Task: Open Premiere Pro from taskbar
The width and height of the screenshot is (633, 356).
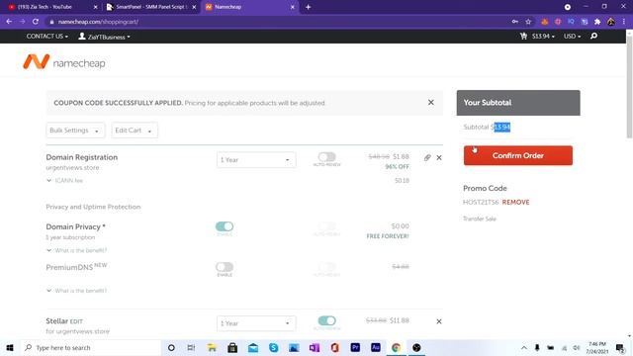Action: 355,347
